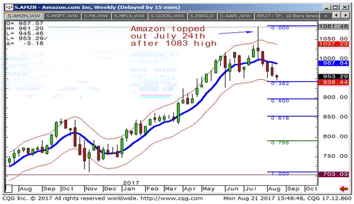Open the EPU7 : TF, 10 Bars tab
Viewport: 354px width, 204px height.
pos(287,16)
